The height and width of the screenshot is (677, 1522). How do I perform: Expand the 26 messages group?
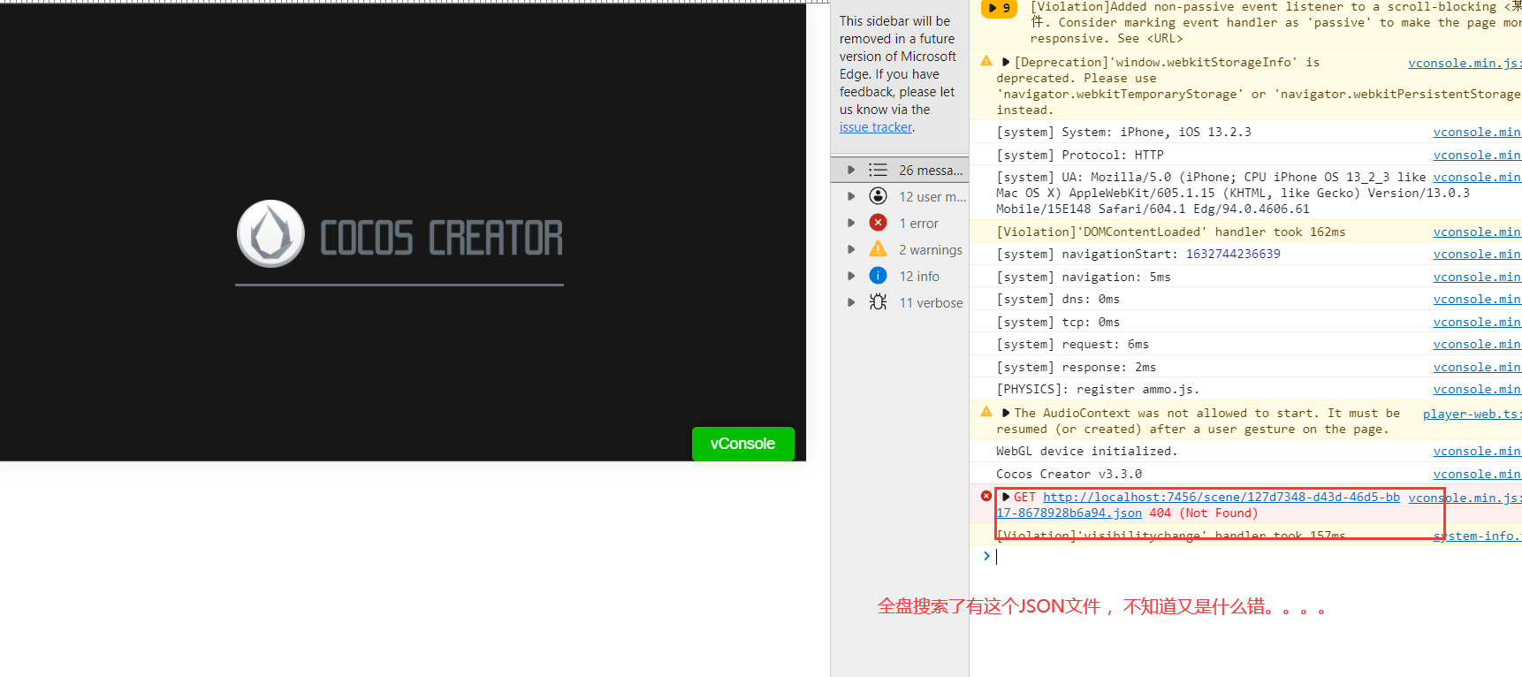(x=851, y=170)
